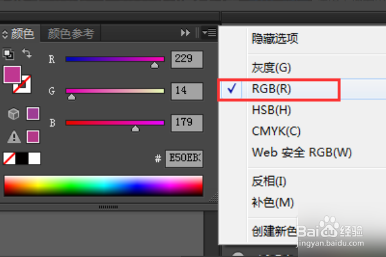Viewport: 386px width, 257px height.
Task: Click the B value field showing 179
Action: coord(187,123)
